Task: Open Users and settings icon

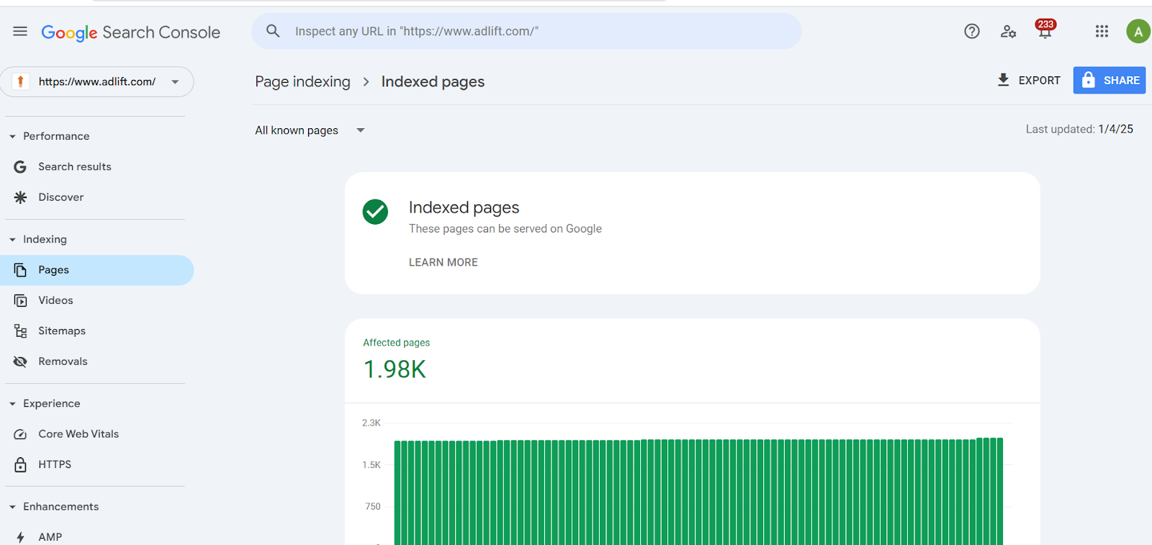Action: 1008,32
